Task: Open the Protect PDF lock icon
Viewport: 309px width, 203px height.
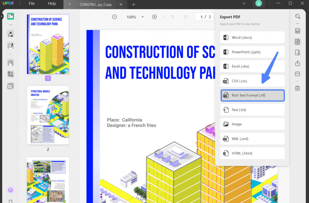Action: pos(298,52)
